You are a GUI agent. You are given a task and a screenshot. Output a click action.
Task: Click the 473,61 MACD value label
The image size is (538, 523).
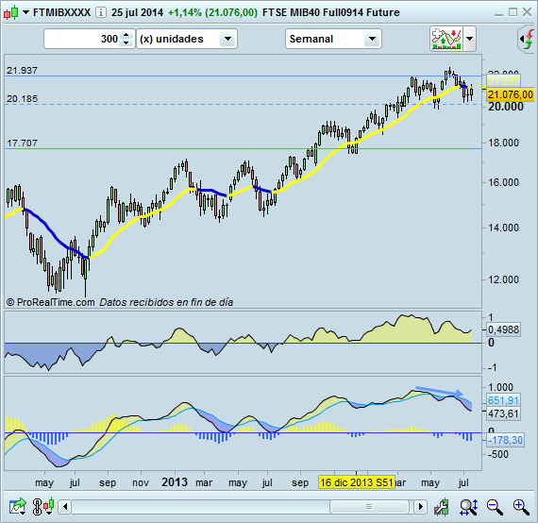click(503, 413)
